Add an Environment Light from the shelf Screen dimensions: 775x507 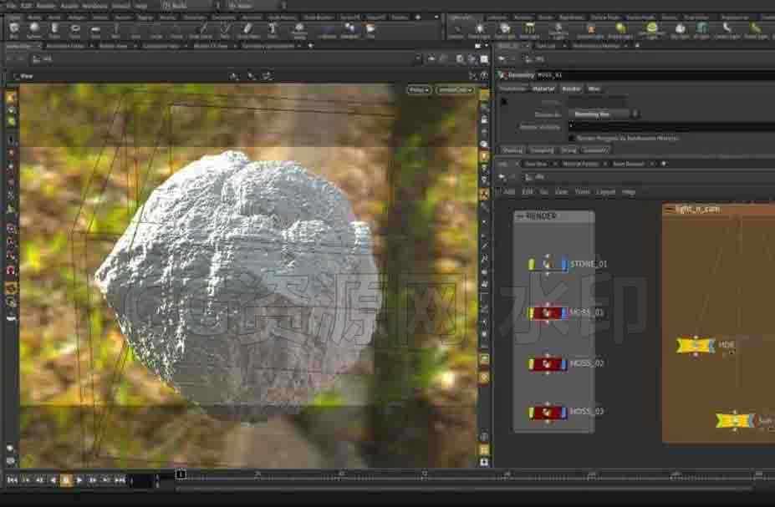coord(652,31)
